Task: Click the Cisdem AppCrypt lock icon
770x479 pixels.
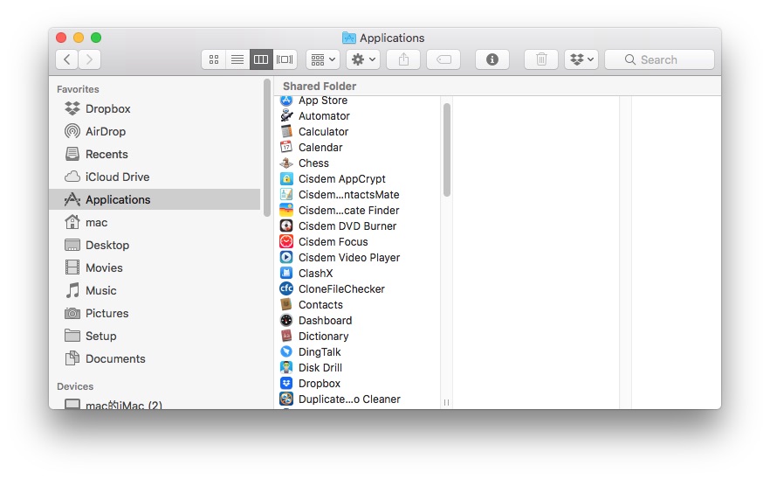Action: pos(286,178)
